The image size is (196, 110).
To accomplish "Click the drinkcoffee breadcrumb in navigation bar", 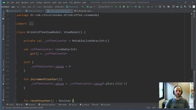I will coord(59,7).
